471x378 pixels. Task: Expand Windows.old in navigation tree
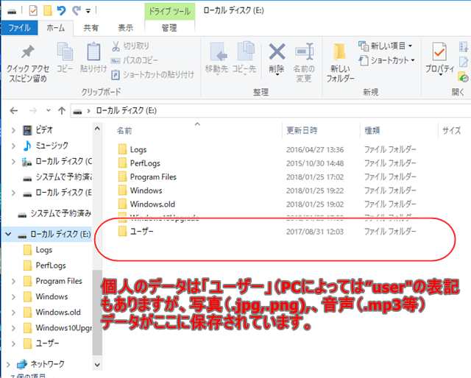(x=13, y=313)
